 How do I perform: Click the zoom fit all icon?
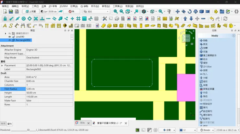click(x=116, y=12)
